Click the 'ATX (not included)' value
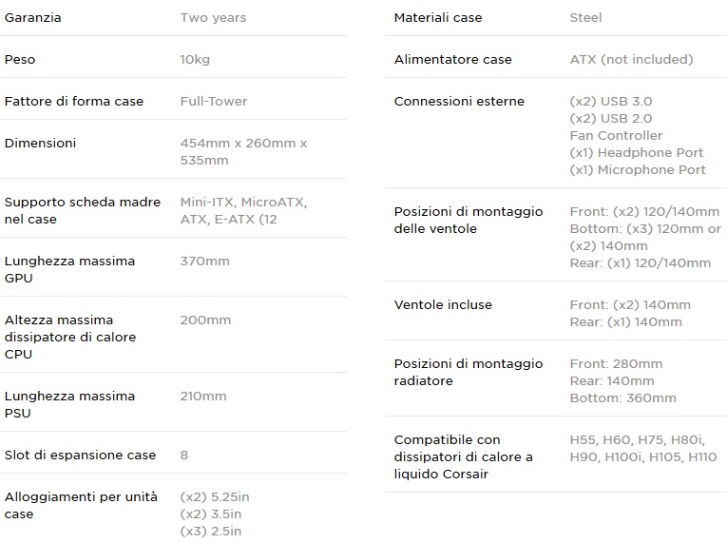The width and height of the screenshot is (727, 543). pyautogui.click(x=631, y=59)
